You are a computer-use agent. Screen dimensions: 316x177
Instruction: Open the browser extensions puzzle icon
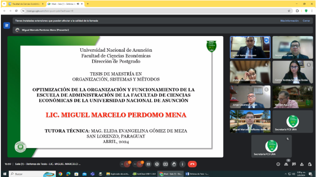pyautogui.click(x=297, y=11)
